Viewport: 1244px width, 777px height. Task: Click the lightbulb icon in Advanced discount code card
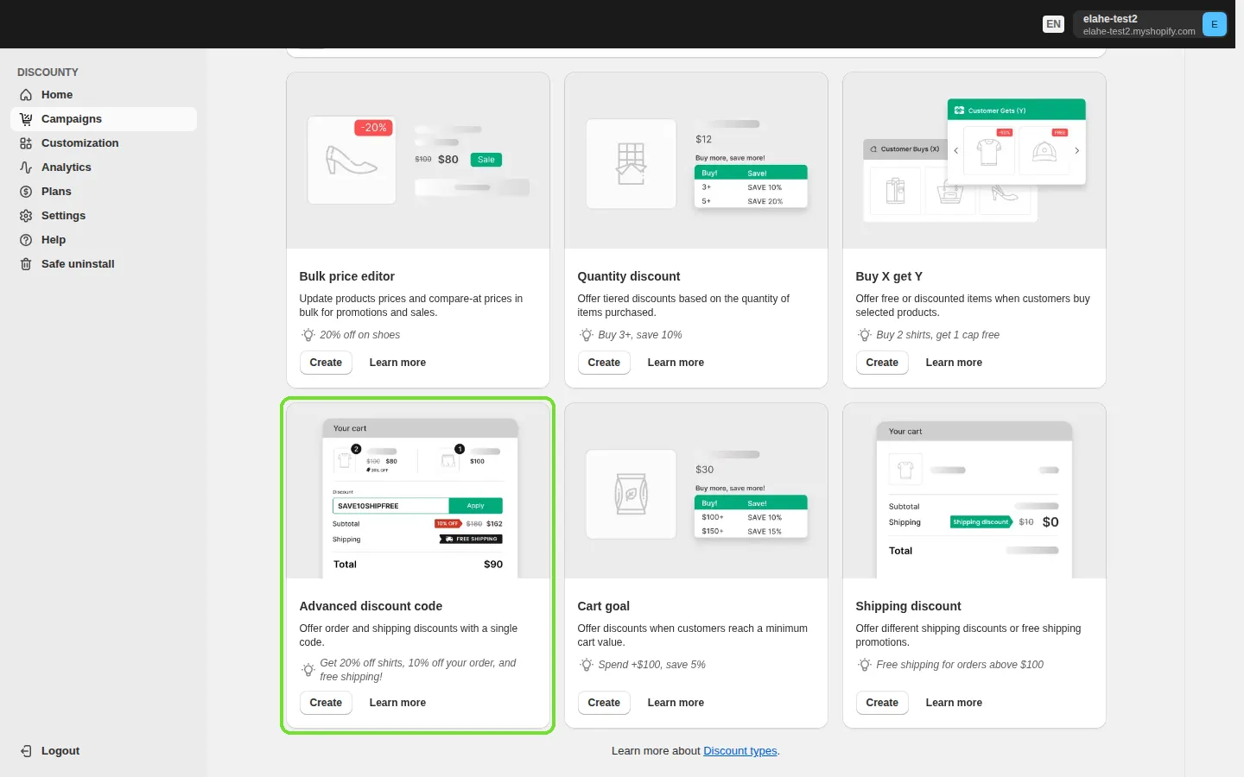click(308, 670)
